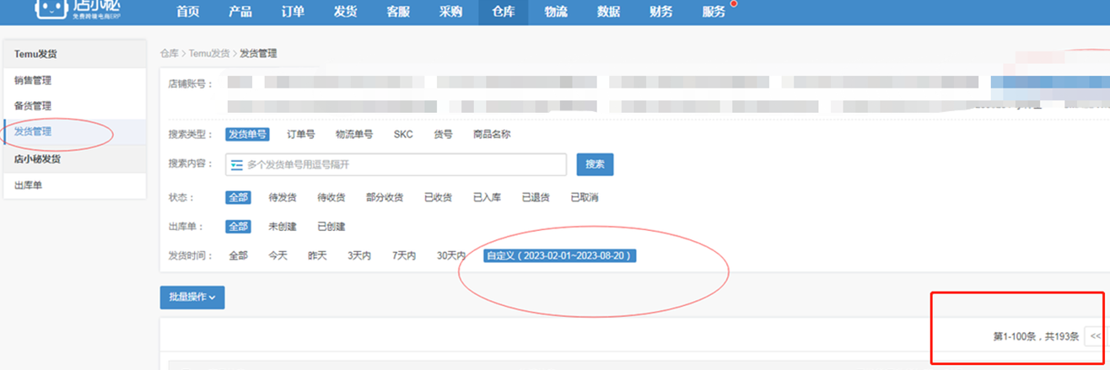Filter 发货时间 by 3天内
This screenshot has width=1110, height=370.
click(x=359, y=255)
